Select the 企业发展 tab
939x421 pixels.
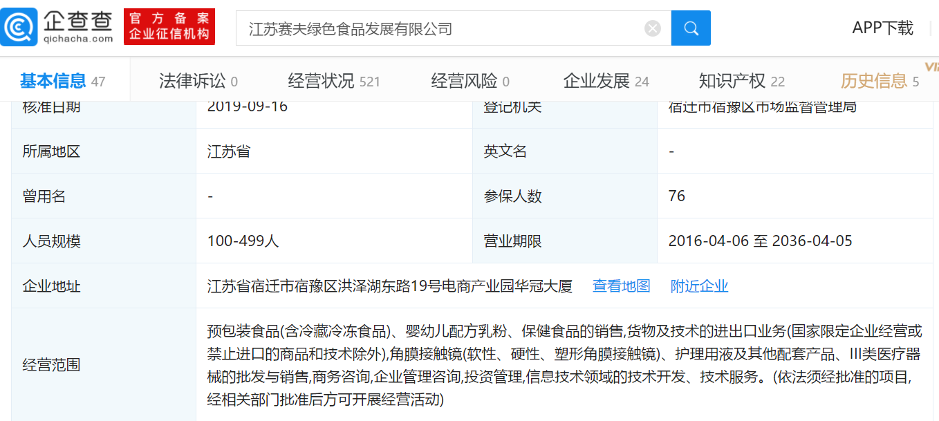coord(606,81)
